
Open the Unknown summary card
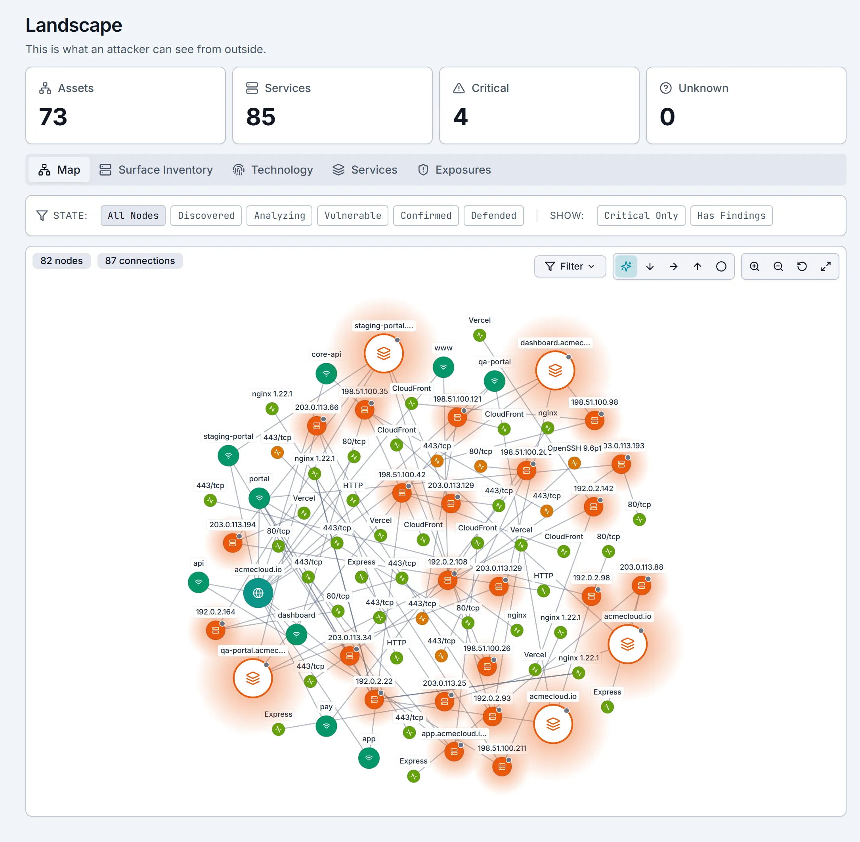coord(746,105)
